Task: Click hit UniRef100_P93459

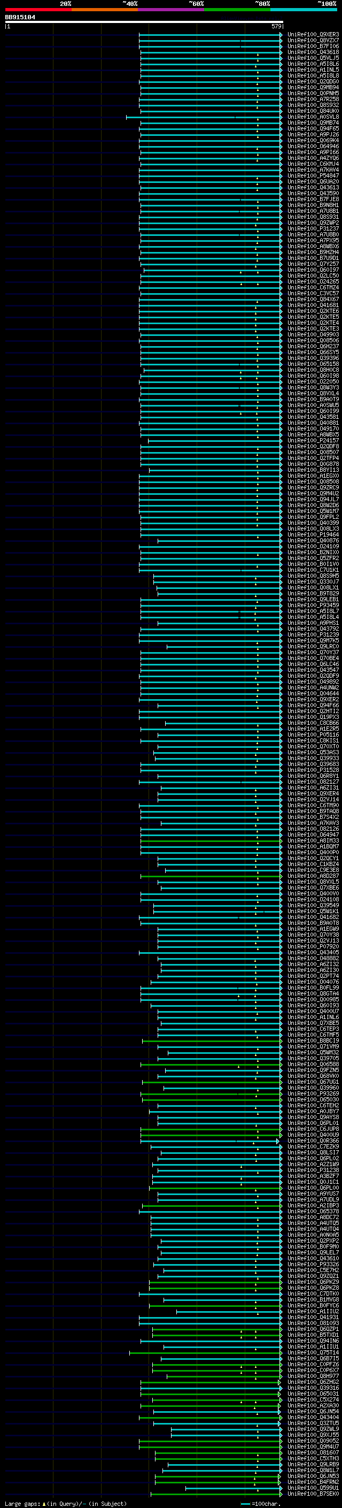Action: pos(313,606)
